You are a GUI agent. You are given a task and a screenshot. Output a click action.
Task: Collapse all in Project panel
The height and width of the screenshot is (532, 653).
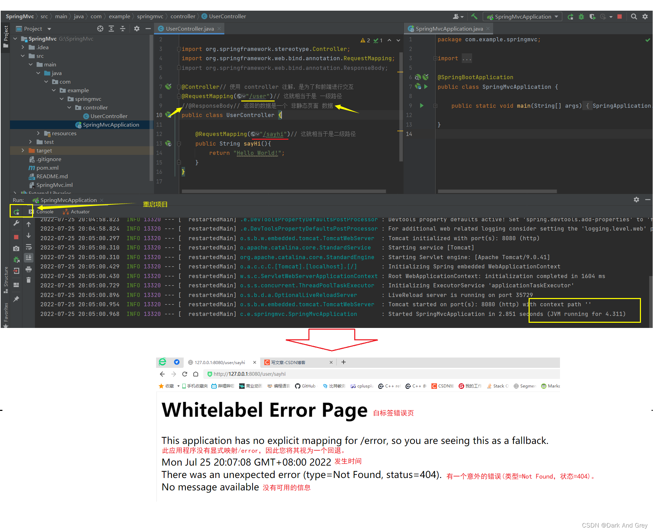(122, 29)
